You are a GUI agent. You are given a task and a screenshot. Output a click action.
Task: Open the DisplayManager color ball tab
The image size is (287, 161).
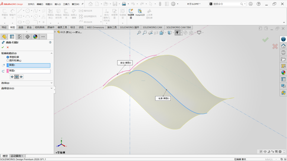[x=35, y=37]
